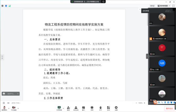Select Ma Li's blue participant thumbnail
Viewport: 176px width, 112px height.
point(162,63)
